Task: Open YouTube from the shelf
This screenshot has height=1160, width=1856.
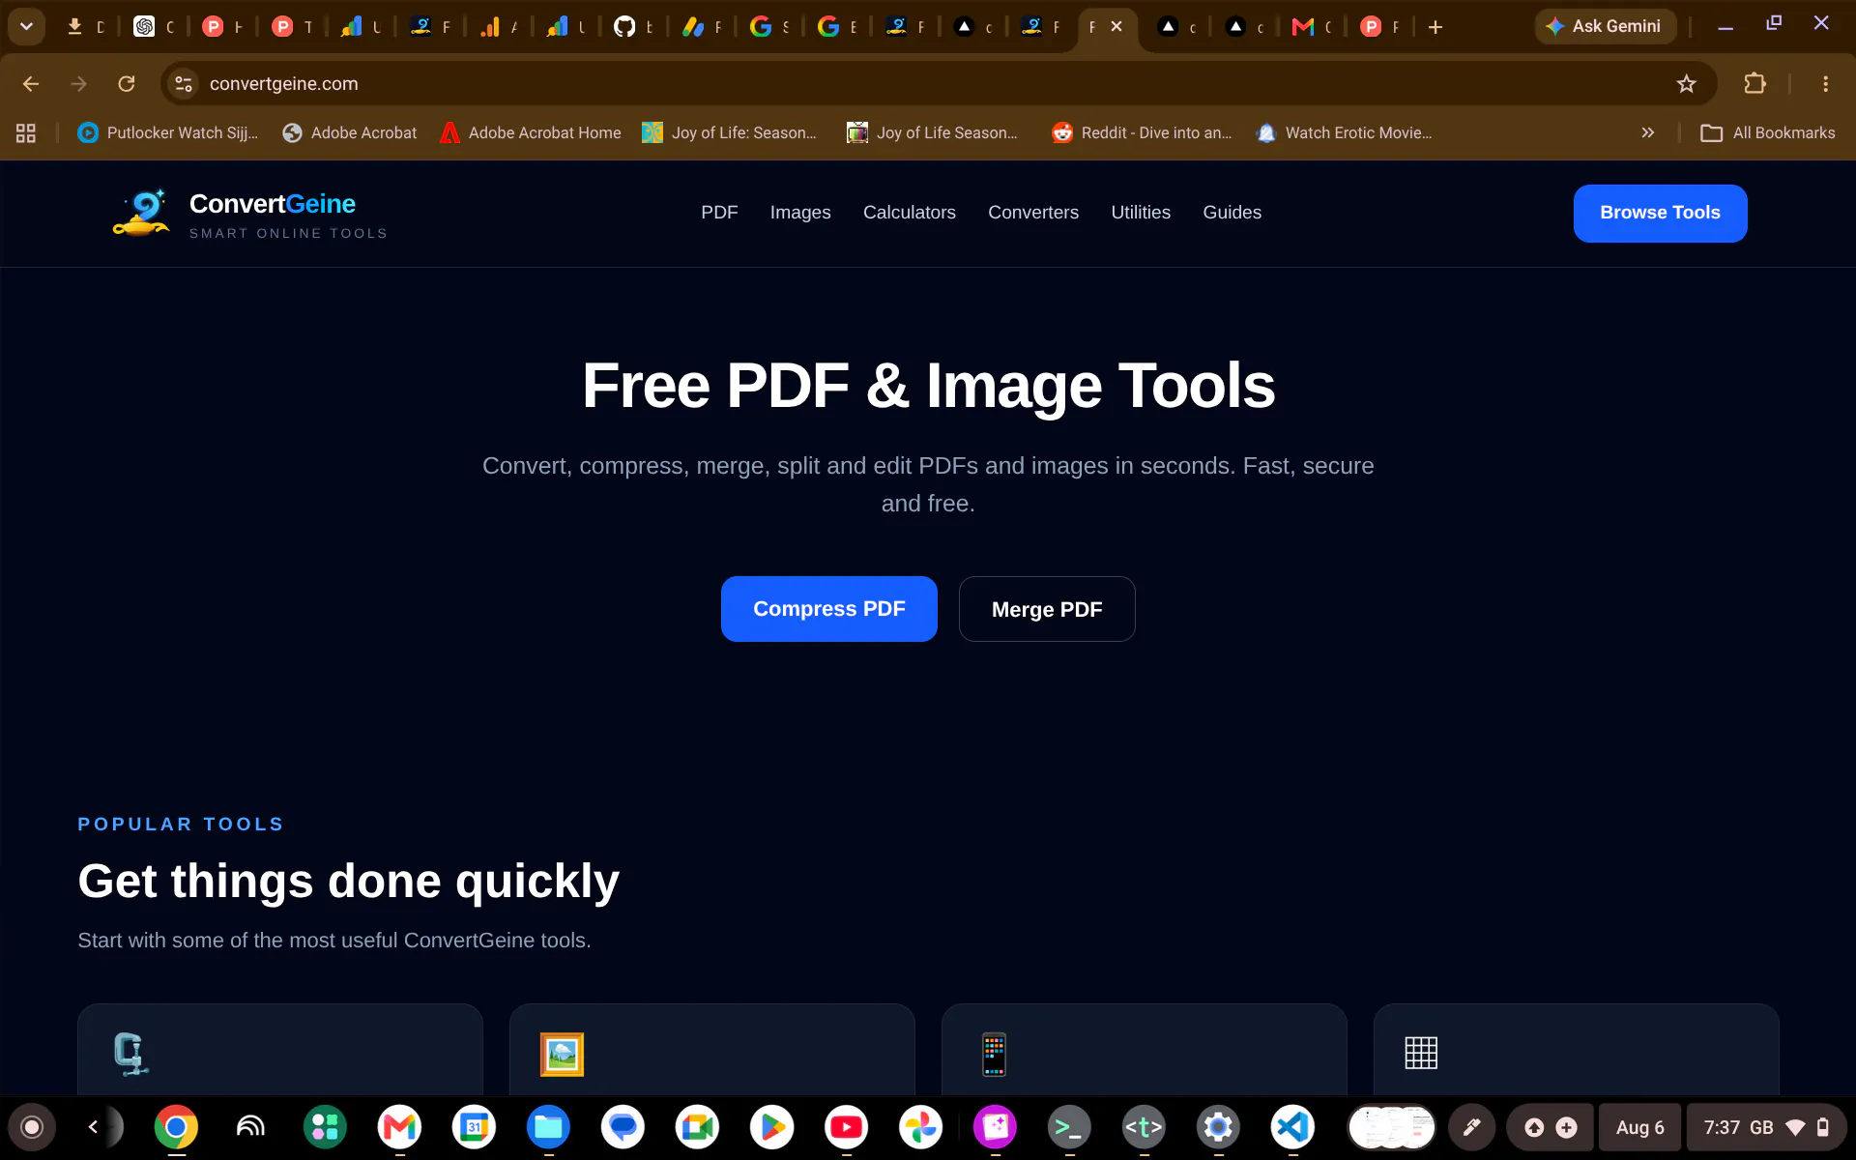Action: pyautogui.click(x=846, y=1127)
